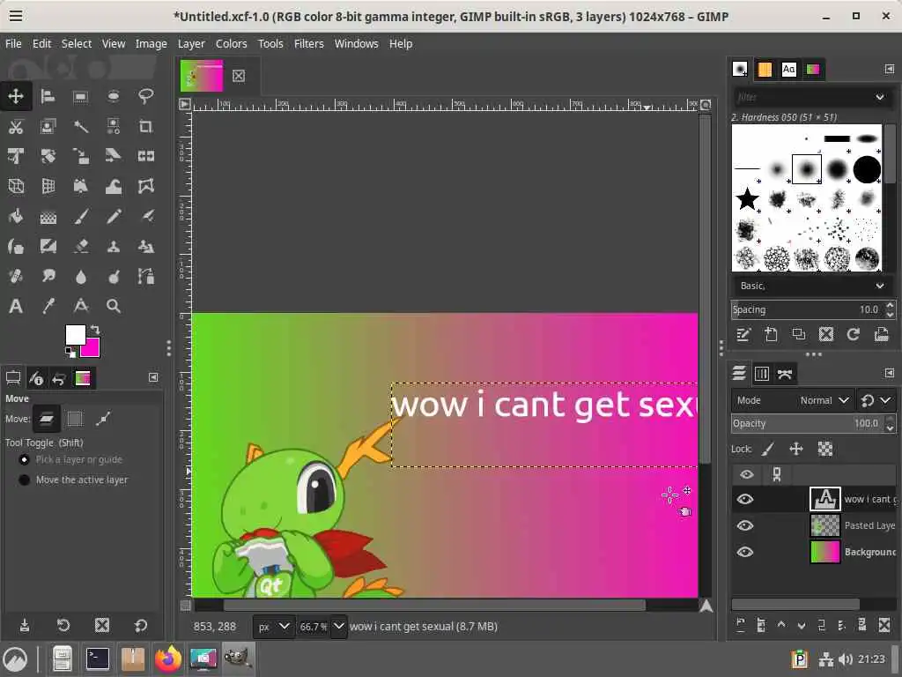Screen dimensions: 902x677
Task: Select the Cage Transform tool
Action: pyautogui.click(x=145, y=186)
